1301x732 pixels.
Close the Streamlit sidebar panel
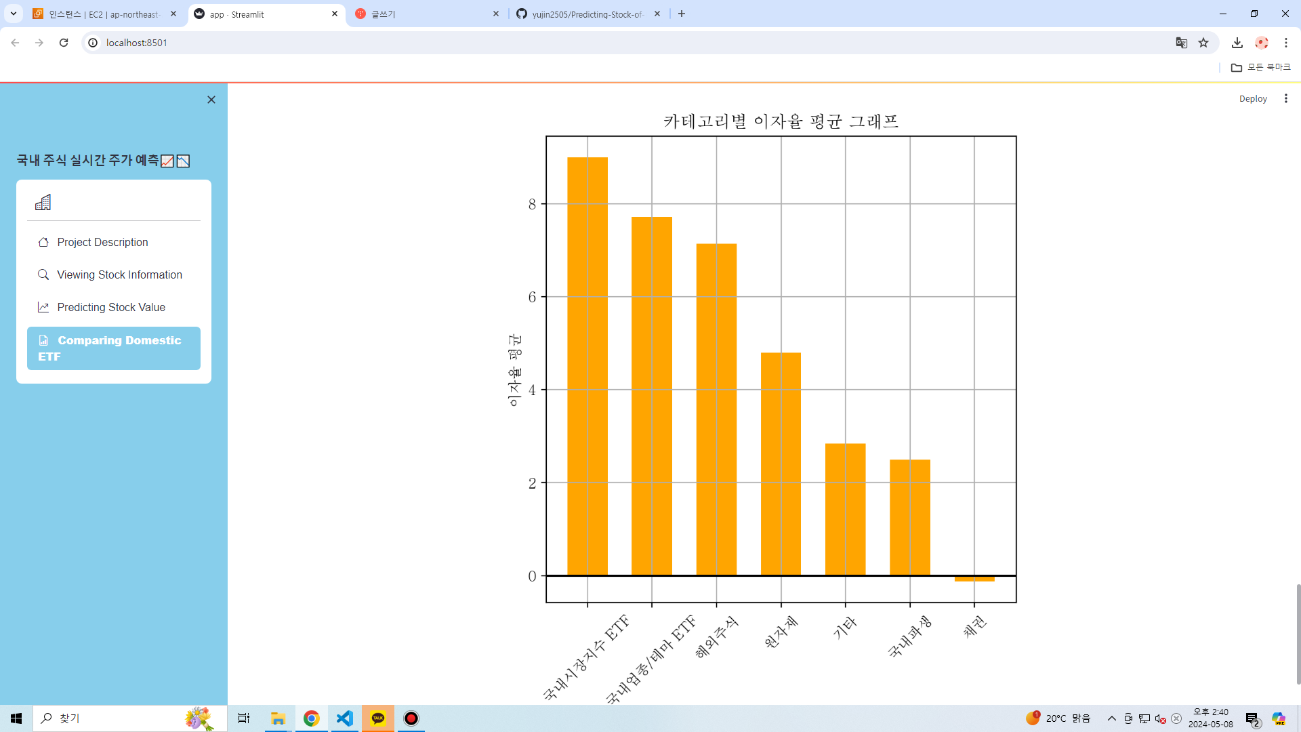[x=211, y=100]
